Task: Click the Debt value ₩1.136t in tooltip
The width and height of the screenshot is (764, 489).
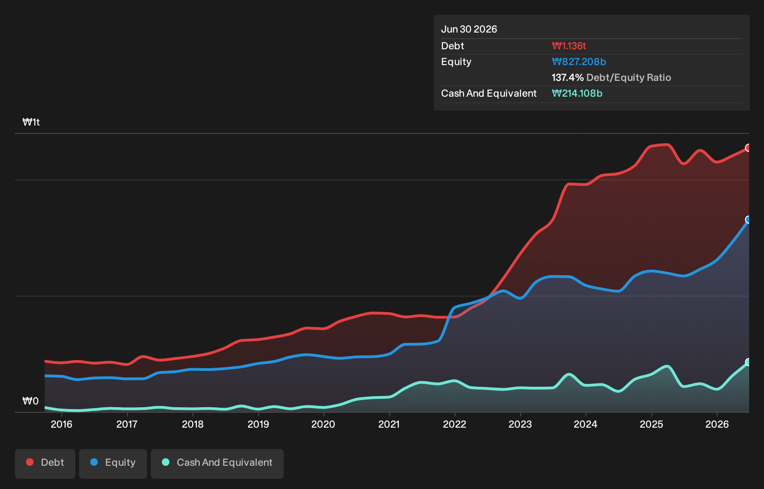Action: coord(569,46)
